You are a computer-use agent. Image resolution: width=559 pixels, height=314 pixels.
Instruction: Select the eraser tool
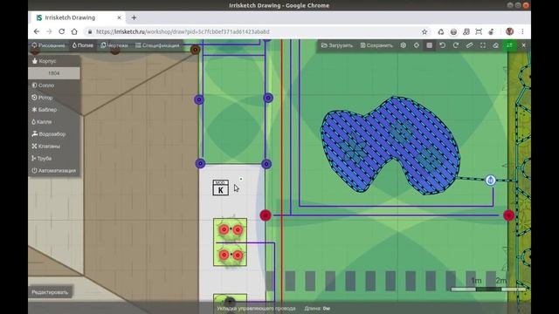[x=496, y=45]
